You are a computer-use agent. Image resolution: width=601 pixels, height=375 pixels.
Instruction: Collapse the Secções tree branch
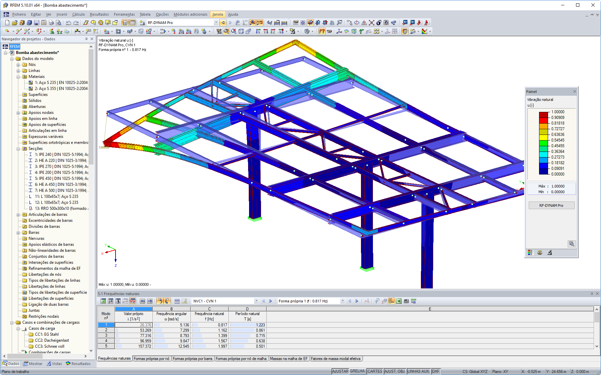coord(19,148)
